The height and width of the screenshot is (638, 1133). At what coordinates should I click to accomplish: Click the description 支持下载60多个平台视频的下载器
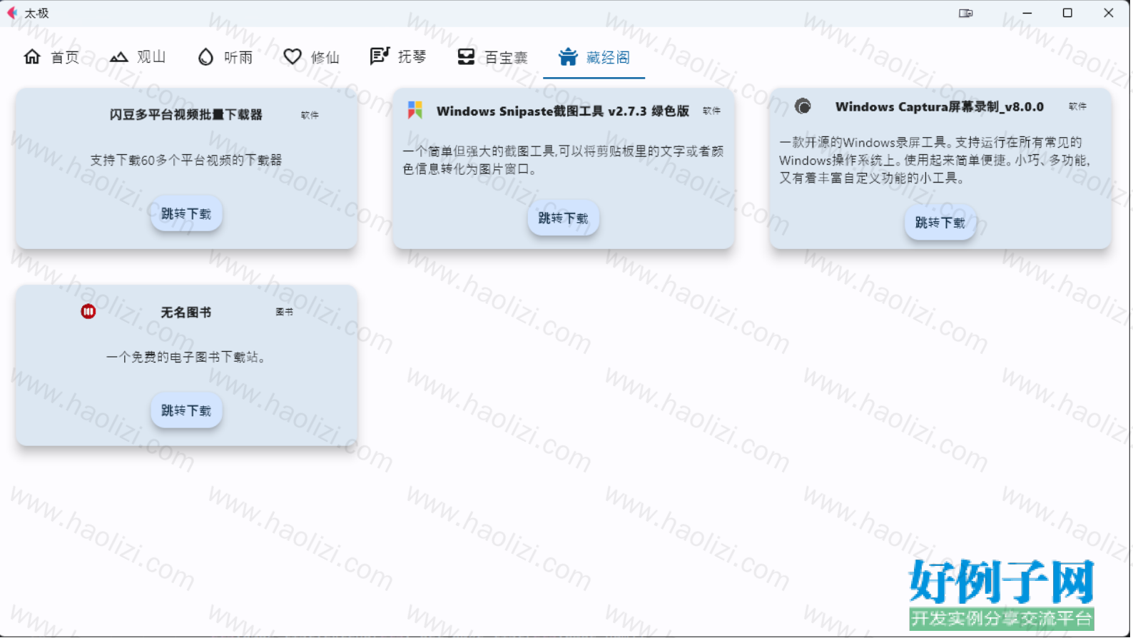186,160
